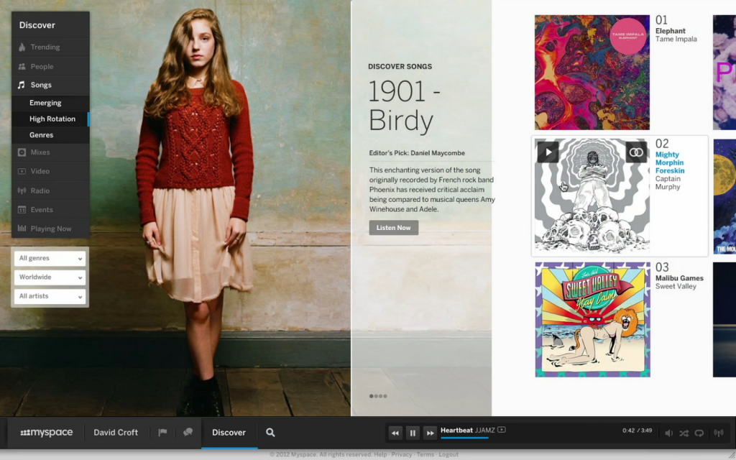Open People in the Discover menu
Screen dimensions: 736x460
tap(51, 67)
